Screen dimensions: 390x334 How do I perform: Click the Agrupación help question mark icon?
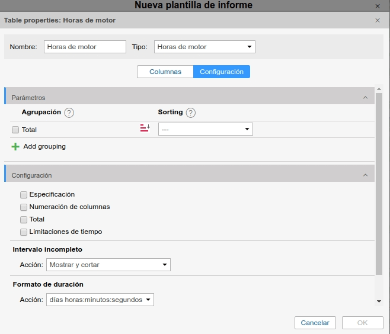point(69,113)
